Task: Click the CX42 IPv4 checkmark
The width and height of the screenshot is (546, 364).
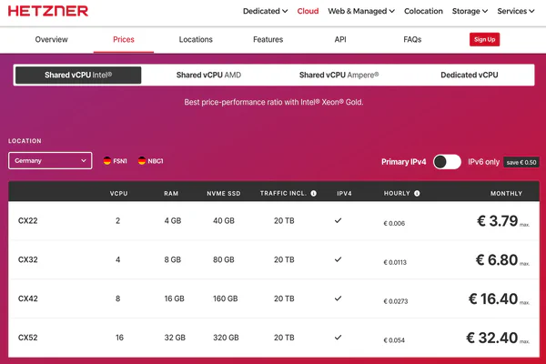Action: (x=338, y=298)
